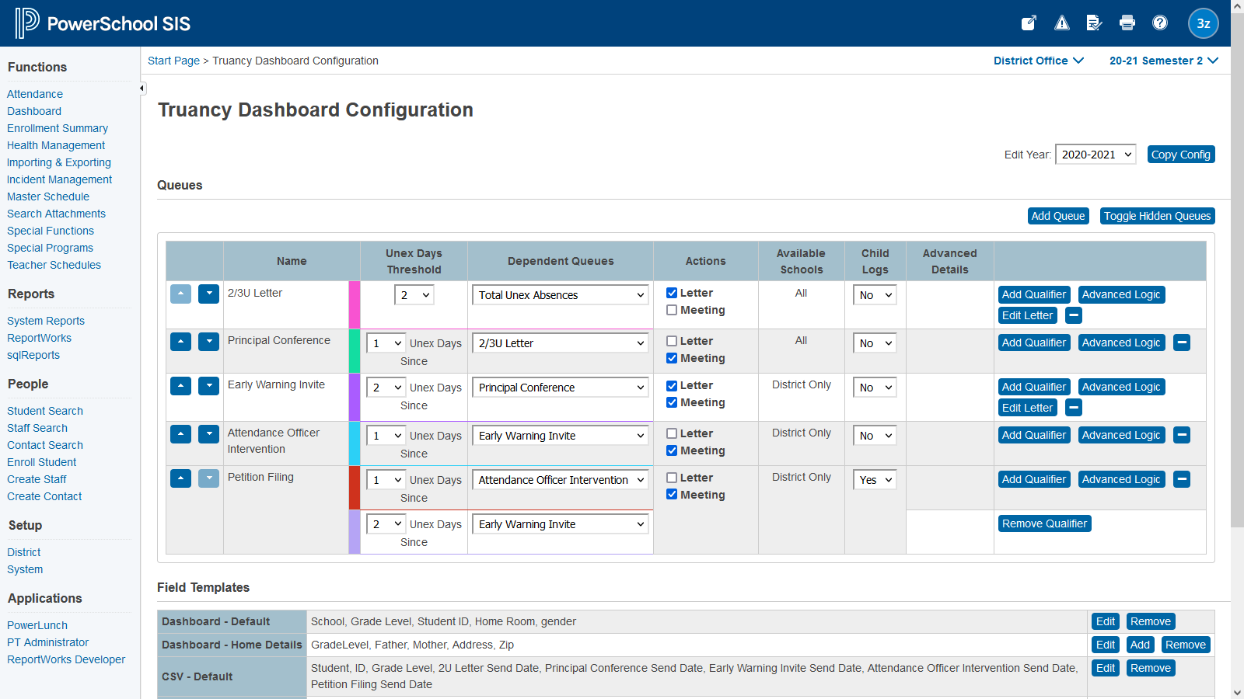Screen dimensions: 1244x699
Task: Open the 20-21 Semester 2 term menu
Action: pyautogui.click(x=1163, y=61)
